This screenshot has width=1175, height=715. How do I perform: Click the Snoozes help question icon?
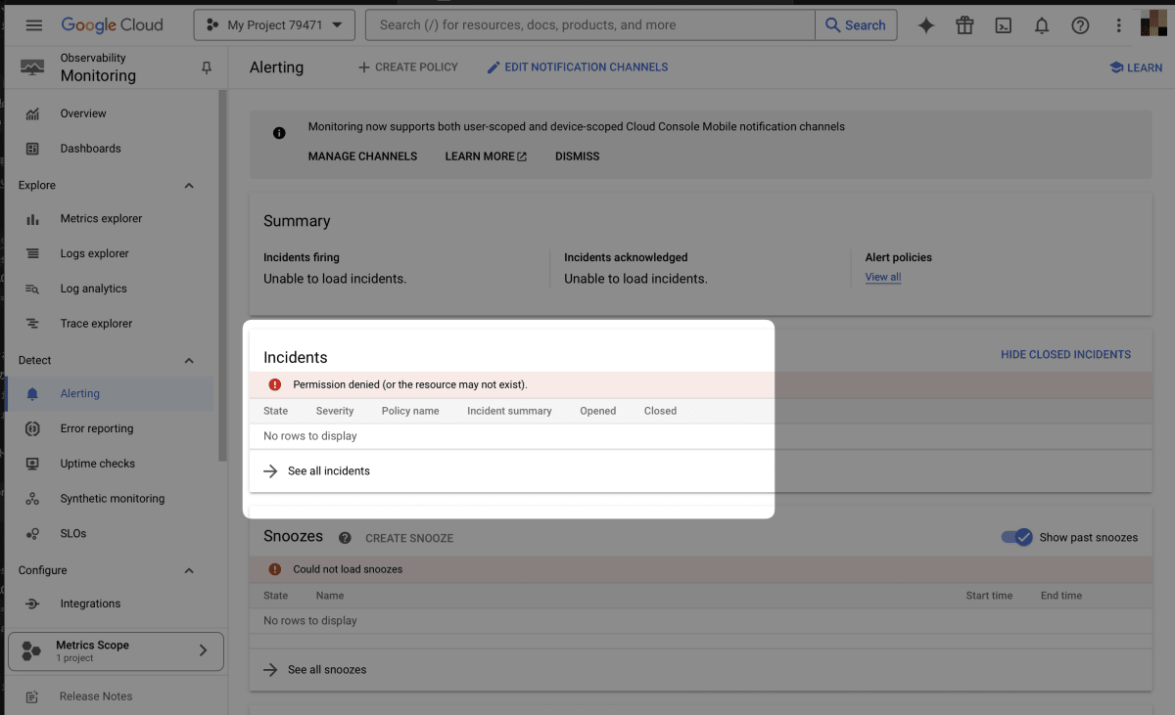coord(345,538)
